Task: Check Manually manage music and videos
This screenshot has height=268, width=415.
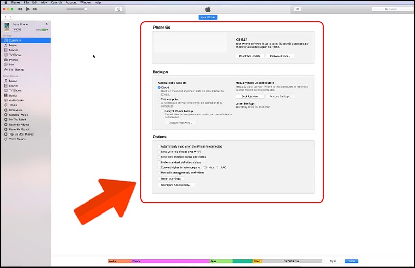Action: [x=159, y=172]
